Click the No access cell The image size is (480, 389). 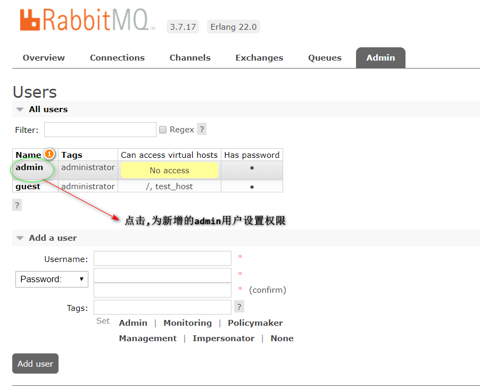coord(169,170)
